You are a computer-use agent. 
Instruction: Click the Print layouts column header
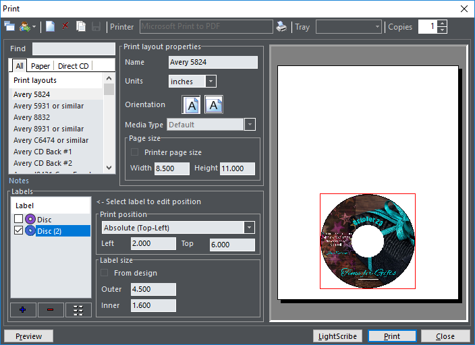click(57, 80)
